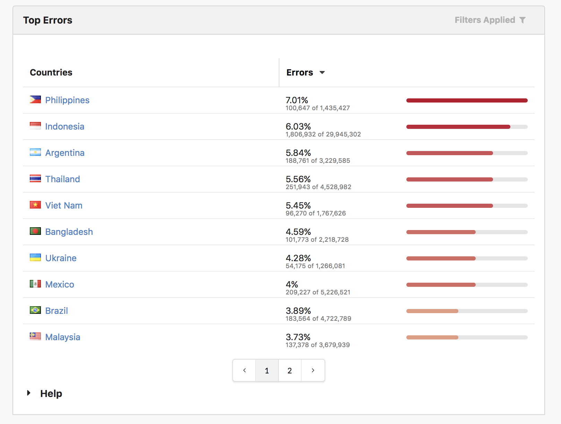Click the Brazil flag icon
The image size is (561, 424).
pos(35,311)
